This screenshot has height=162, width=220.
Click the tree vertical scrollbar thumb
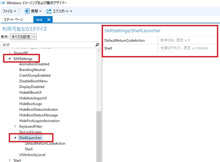(99, 137)
